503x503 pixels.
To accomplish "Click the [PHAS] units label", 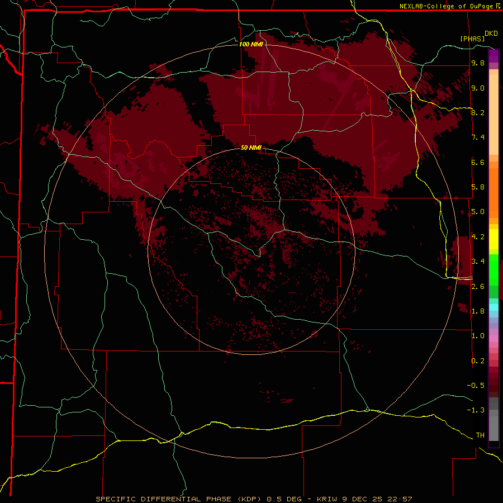I will [472, 39].
